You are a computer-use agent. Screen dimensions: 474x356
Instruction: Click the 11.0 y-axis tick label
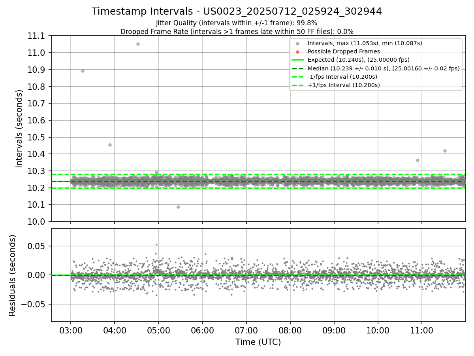point(36,53)
